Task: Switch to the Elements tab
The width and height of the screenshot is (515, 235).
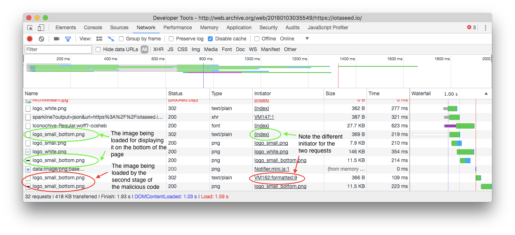Action: point(66,28)
